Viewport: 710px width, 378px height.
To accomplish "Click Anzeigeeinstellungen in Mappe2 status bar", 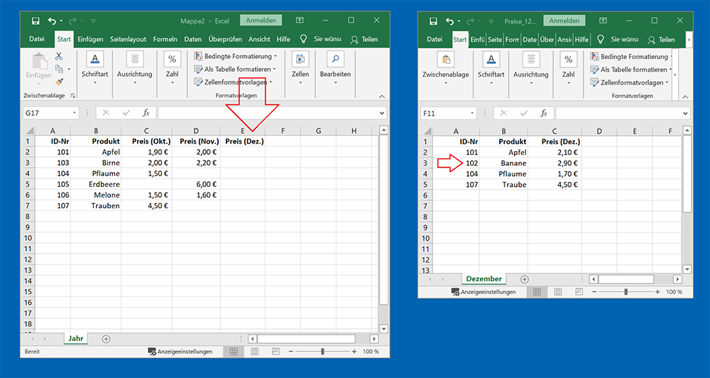I will [x=180, y=351].
